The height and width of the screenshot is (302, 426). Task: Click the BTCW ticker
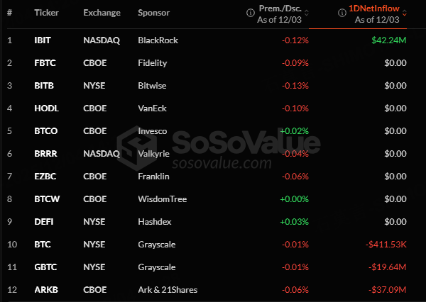tap(46, 199)
